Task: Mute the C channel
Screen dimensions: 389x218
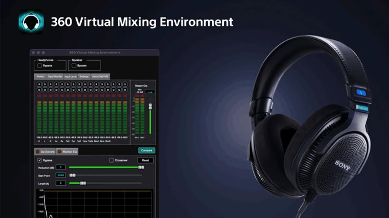Action: (39, 89)
